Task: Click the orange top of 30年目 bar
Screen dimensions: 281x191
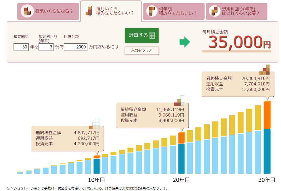Action: [267, 115]
